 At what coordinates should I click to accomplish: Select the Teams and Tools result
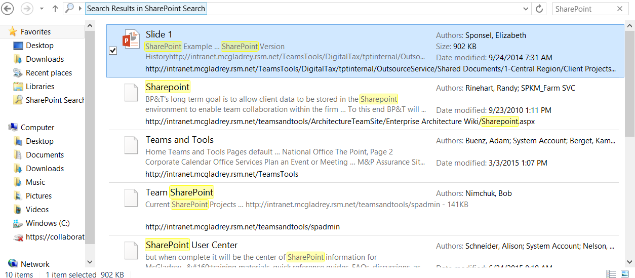(x=180, y=140)
